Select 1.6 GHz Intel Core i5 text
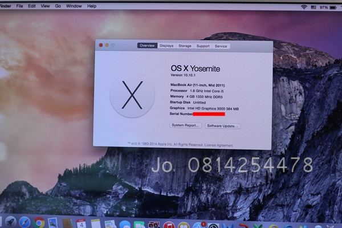 [207, 91]
